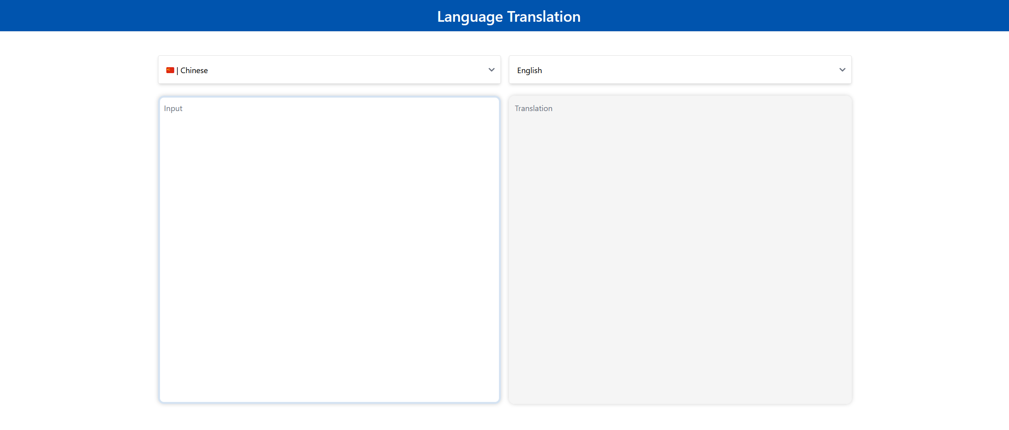
Task: Click the 'Chinese' label text
Action: pyautogui.click(x=194, y=70)
